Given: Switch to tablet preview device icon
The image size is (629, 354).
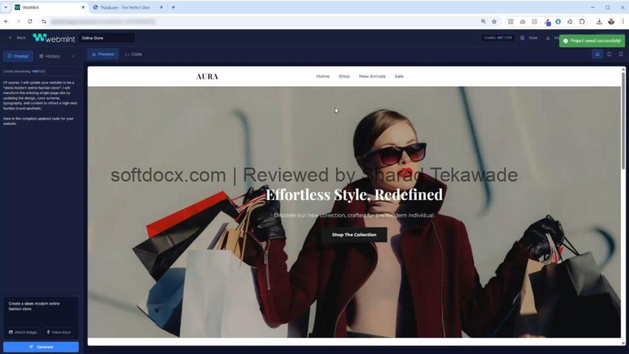Looking at the screenshot, I should point(609,54).
